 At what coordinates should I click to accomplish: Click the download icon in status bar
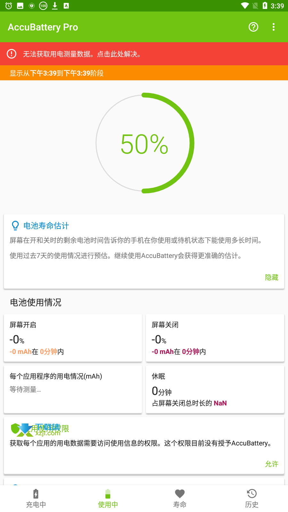tap(55, 6)
